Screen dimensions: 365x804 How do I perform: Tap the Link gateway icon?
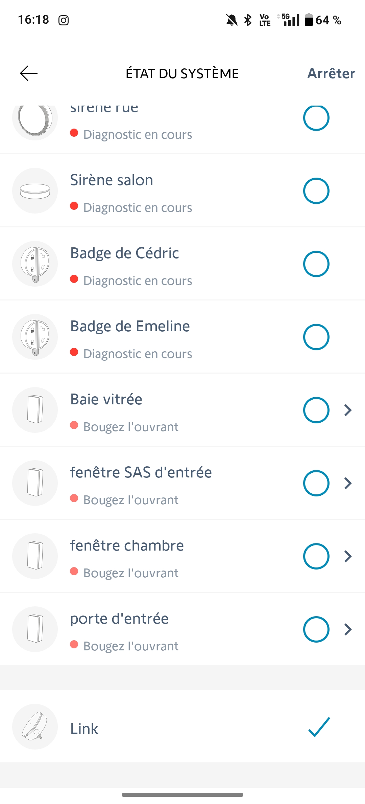tap(35, 727)
